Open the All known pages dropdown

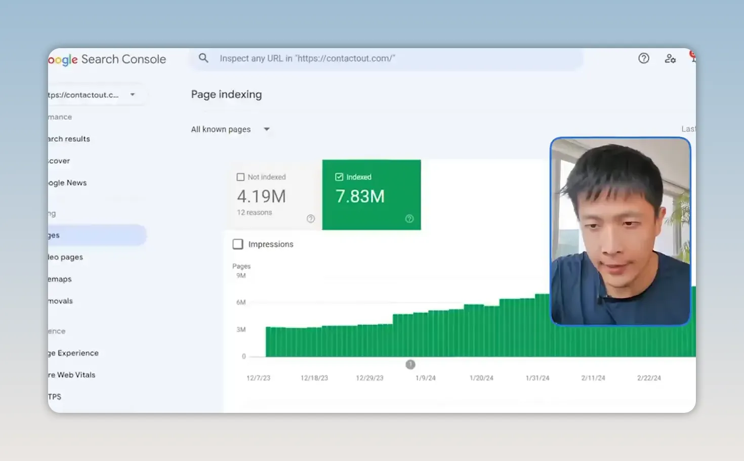tap(231, 129)
